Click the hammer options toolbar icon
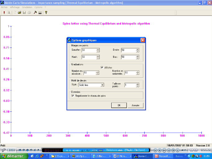 coord(35,13)
